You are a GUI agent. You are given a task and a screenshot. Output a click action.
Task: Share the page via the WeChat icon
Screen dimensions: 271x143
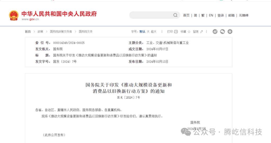223,32
